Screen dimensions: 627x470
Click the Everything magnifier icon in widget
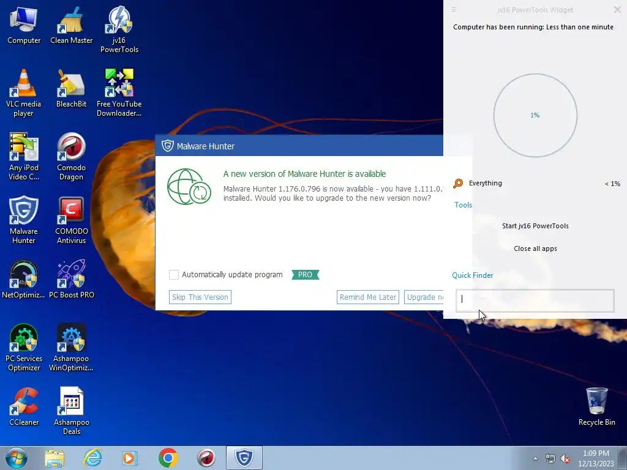click(x=458, y=184)
